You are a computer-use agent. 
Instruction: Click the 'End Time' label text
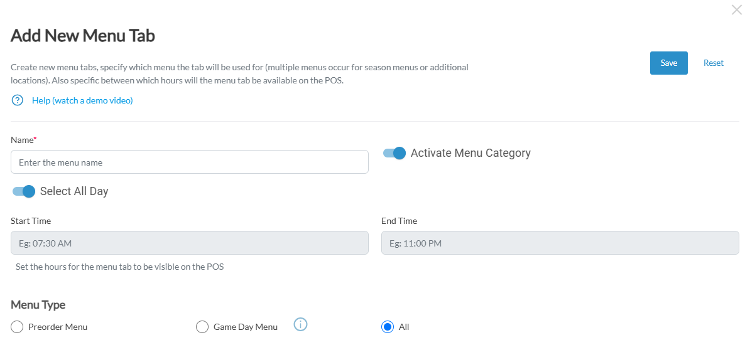point(399,221)
